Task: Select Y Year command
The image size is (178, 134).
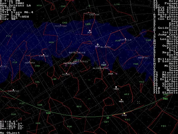Action: [x=166, y=68]
